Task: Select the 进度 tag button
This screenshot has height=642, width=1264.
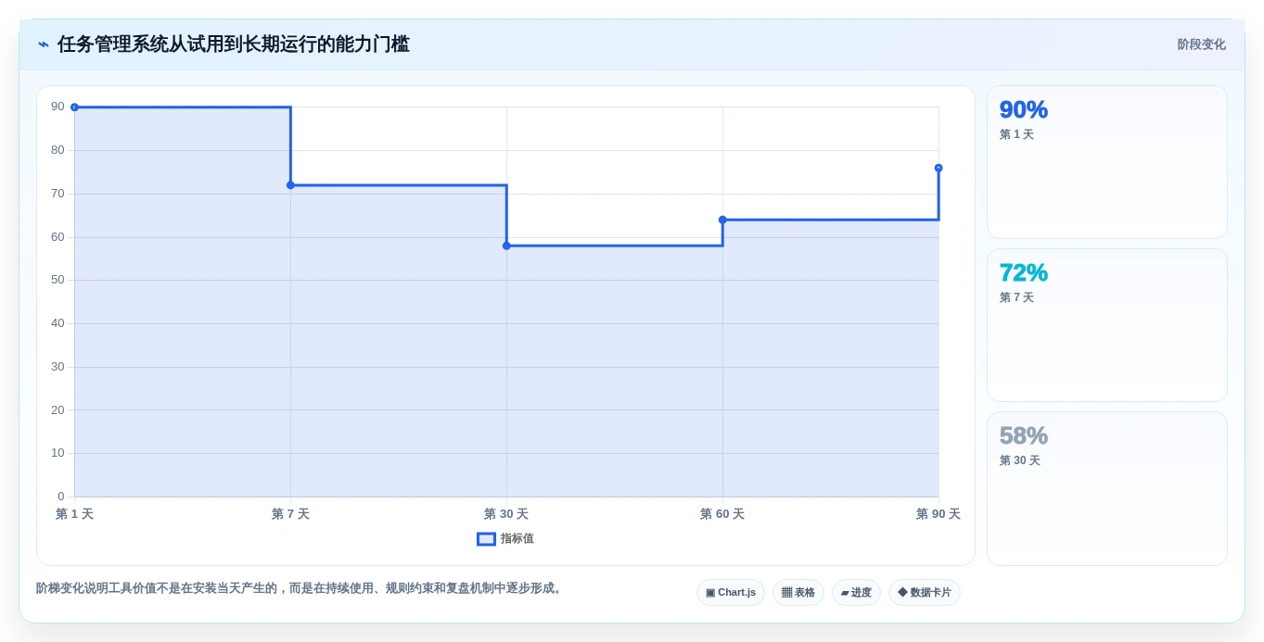Action: click(x=856, y=593)
